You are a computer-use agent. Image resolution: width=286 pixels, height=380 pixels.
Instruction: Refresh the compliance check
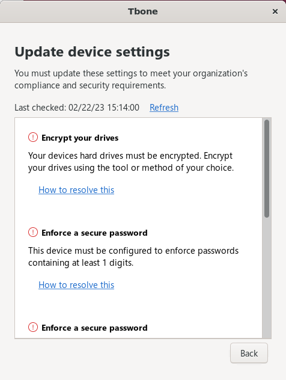click(164, 108)
